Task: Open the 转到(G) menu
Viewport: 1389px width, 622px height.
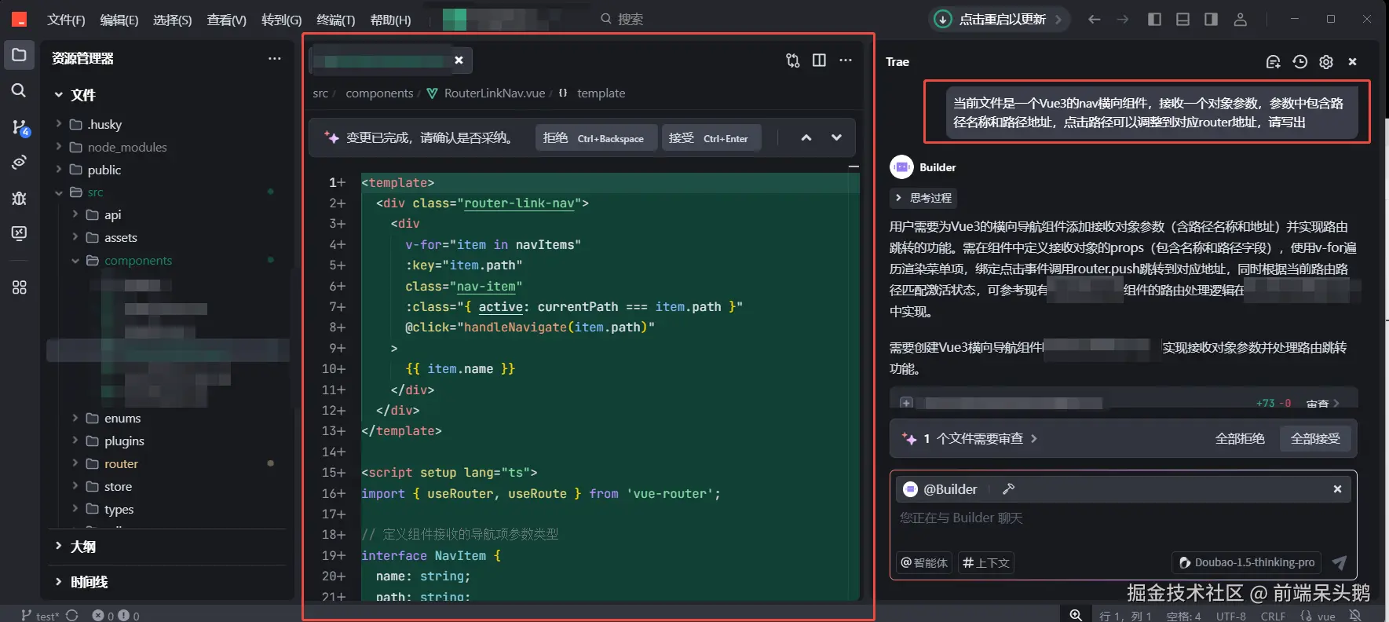Action: [x=281, y=20]
